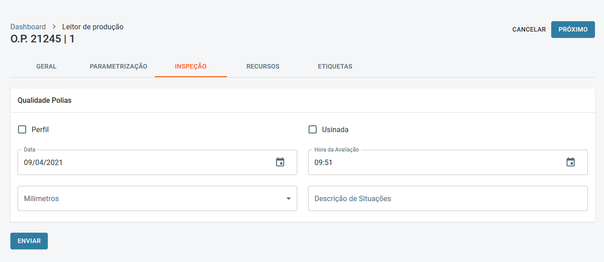The width and height of the screenshot is (604, 262).
Task: Open the PARAMETRIZAÇÃO tab
Action: tap(119, 66)
